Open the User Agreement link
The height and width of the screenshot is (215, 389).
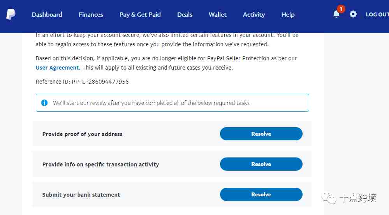[x=58, y=68]
